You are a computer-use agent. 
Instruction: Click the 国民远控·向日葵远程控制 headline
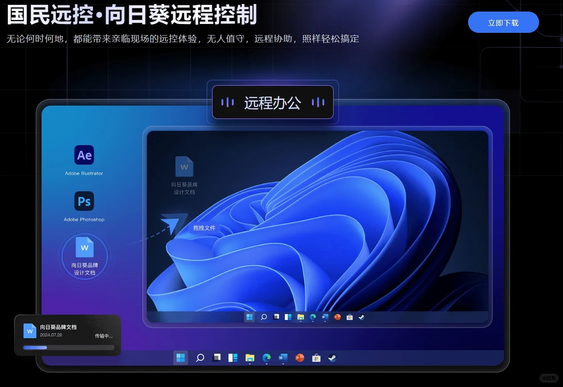(x=132, y=14)
